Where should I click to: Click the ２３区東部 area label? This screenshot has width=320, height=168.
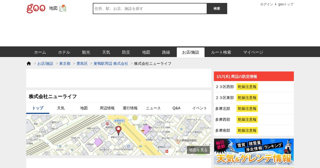pos(225,98)
